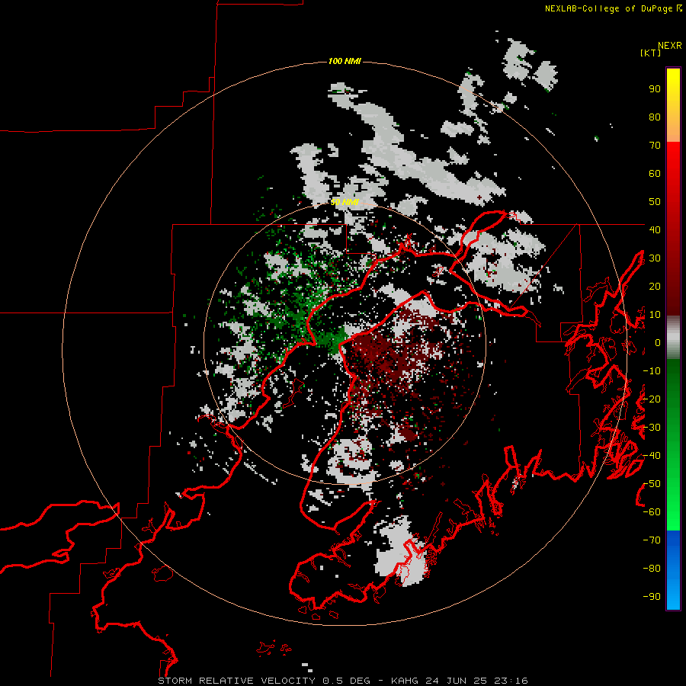This screenshot has height=686, width=686.
Task: Click the 23:16 timestamp in the caption
Action: click(x=511, y=681)
